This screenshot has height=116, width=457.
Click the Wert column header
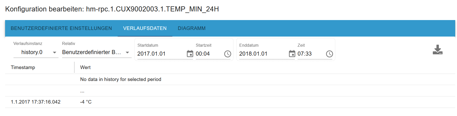[x=85, y=68]
